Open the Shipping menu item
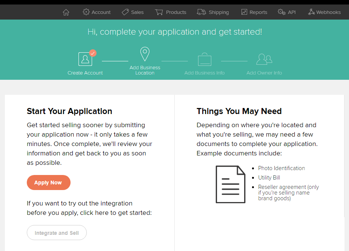 point(218,12)
